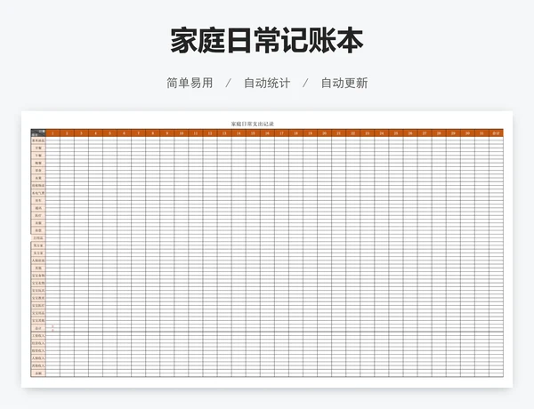534x409 pixels.
Task: Select the day 2 column header
Action: [67, 133]
